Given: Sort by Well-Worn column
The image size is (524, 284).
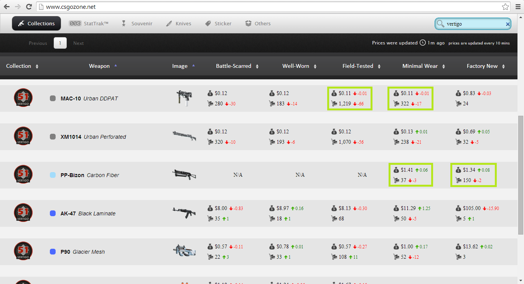Looking at the screenshot, I should 300,66.
